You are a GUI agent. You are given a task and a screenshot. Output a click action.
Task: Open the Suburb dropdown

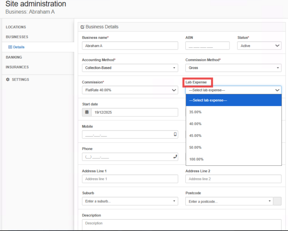[x=130, y=201]
